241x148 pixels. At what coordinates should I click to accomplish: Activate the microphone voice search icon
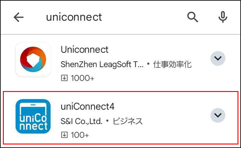(223, 17)
